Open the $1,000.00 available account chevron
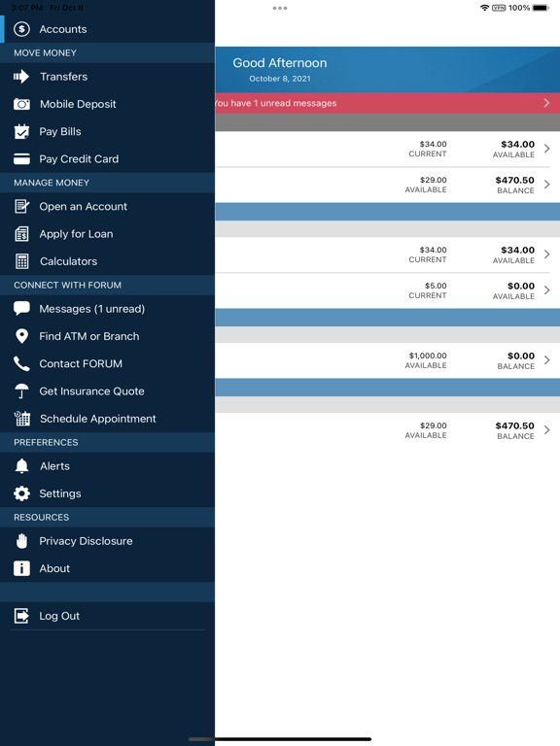Viewport: 560px width, 746px height. (546, 359)
